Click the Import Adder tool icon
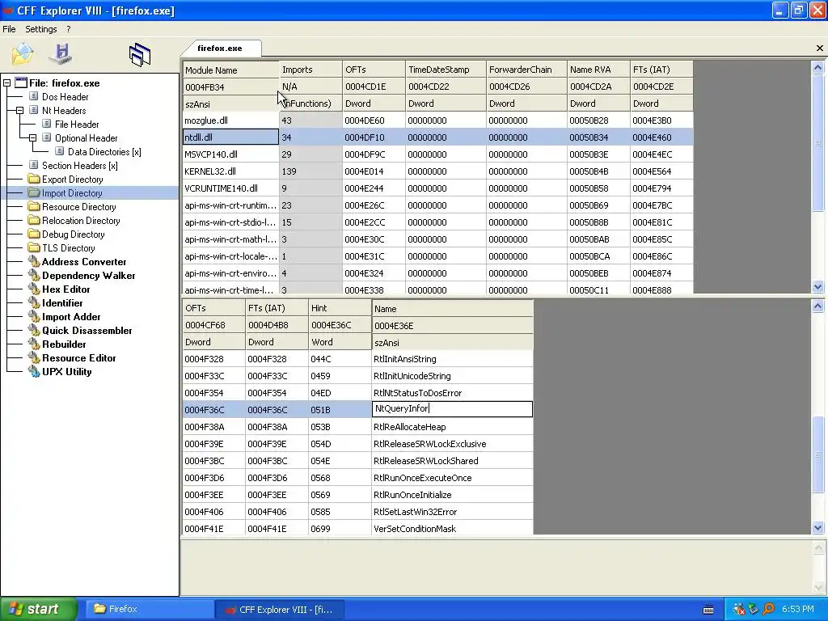 tap(34, 316)
